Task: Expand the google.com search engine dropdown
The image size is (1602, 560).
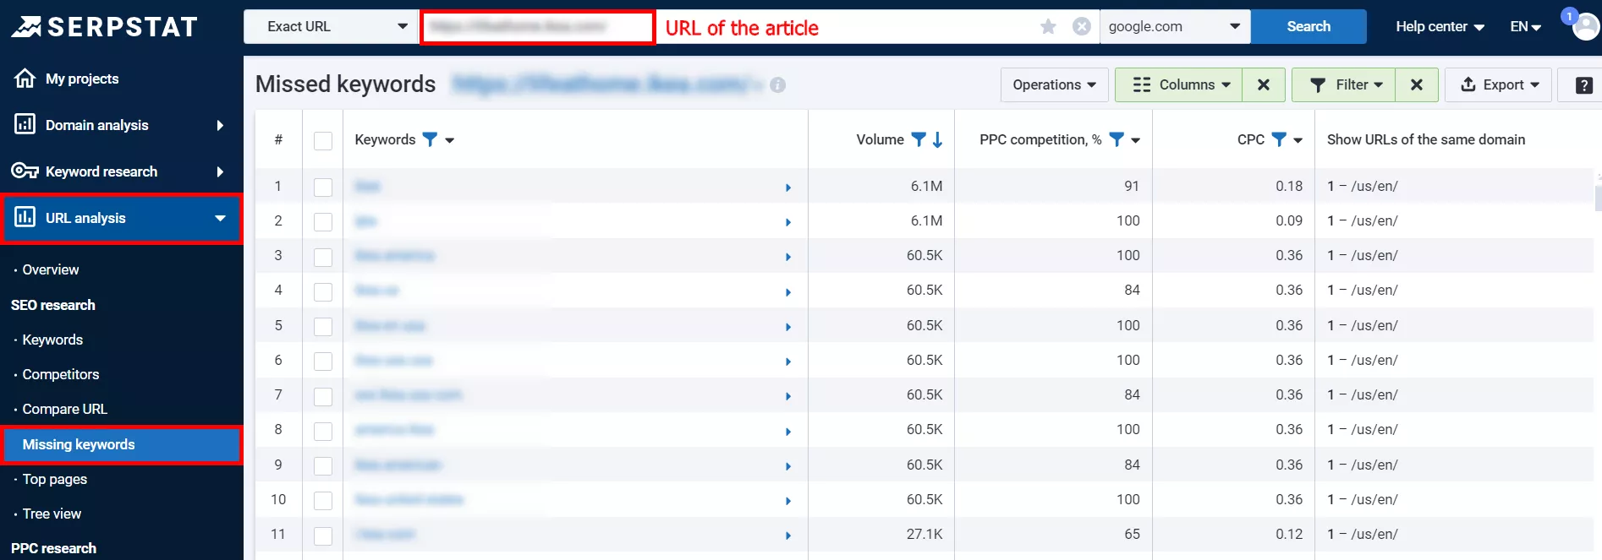Action: [x=1175, y=26]
